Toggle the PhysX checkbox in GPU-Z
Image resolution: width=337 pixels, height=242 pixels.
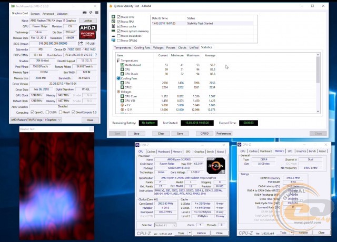pos(61,112)
